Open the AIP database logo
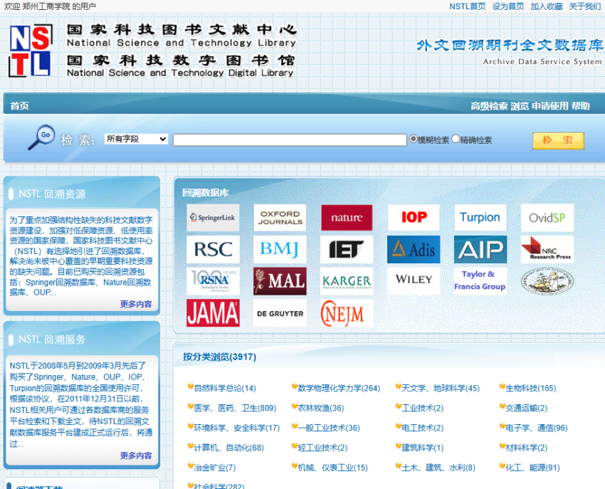The image size is (605, 489). tap(480, 250)
